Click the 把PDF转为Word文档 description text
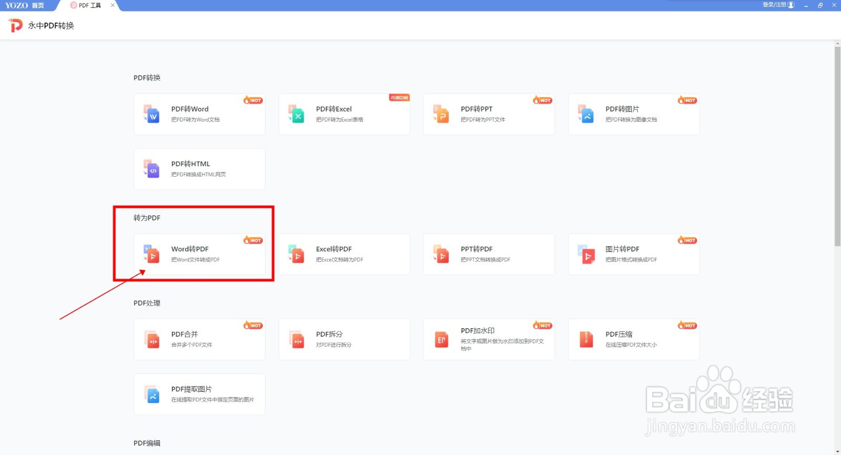The height and width of the screenshot is (455, 841). pyautogui.click(x=196, y=119)
